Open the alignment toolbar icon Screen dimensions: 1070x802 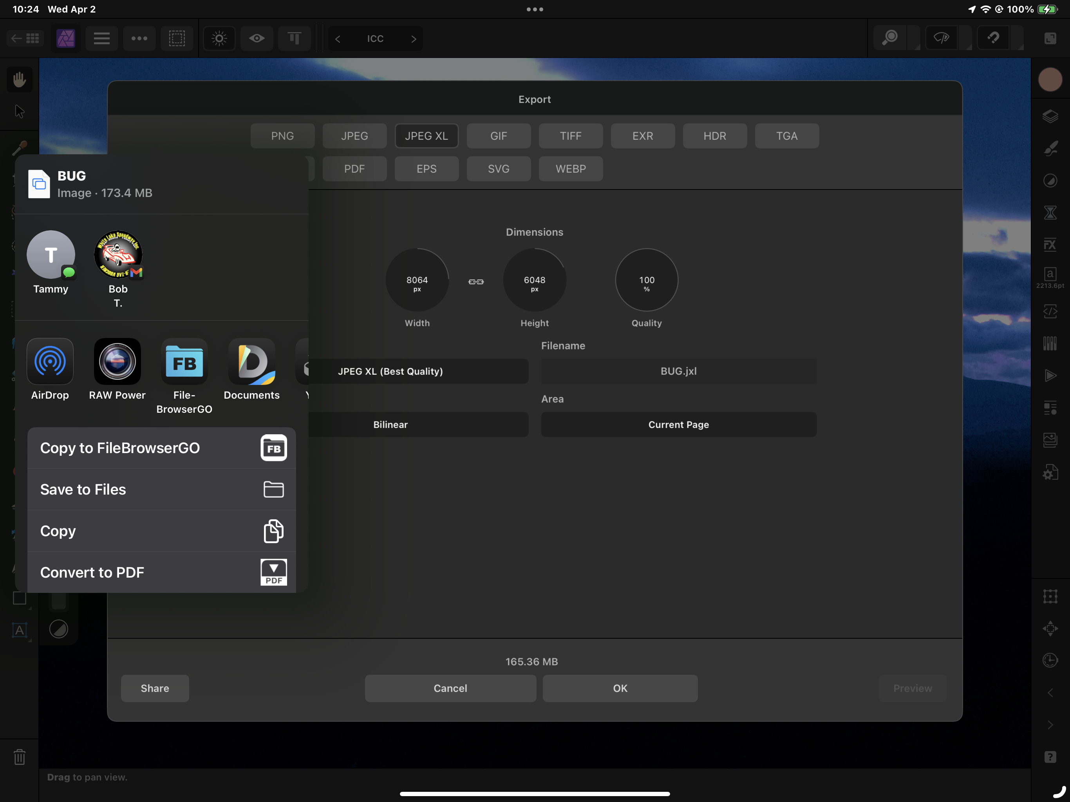point(295,38)
